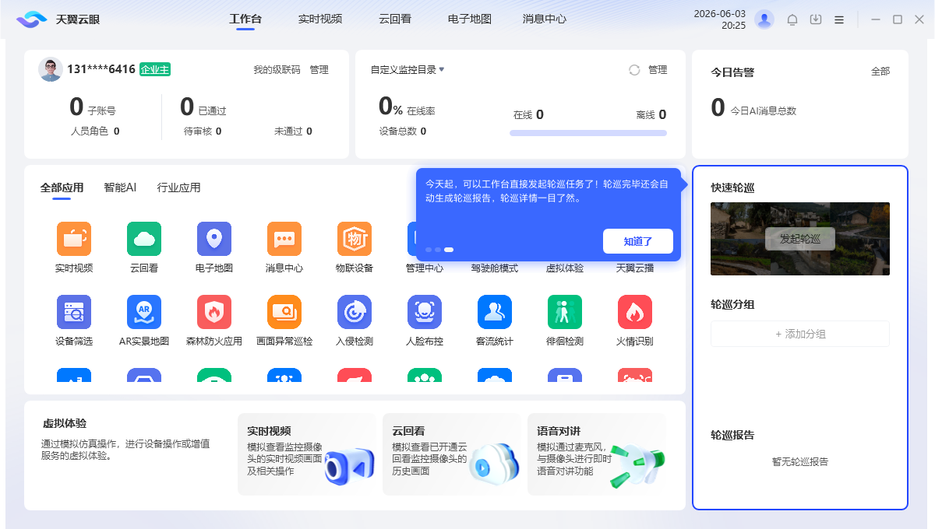Select the 行业应用 tab
This screenshot has height=529, width=935.
tap(178, 187)
